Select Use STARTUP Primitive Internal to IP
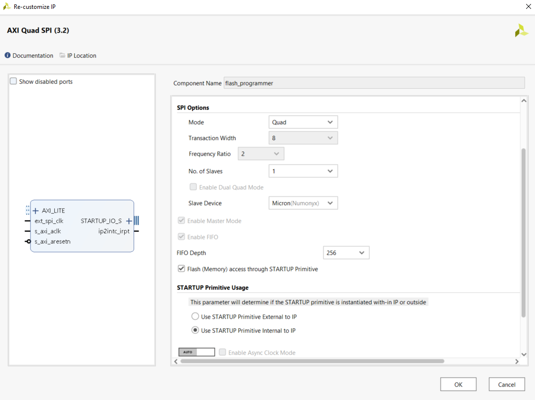This screenshot has width=535, height=400. tap(195, 330)
